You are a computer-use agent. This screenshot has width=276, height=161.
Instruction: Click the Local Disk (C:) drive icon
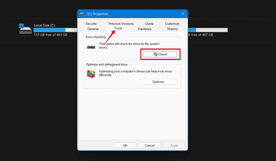(25, 30)
